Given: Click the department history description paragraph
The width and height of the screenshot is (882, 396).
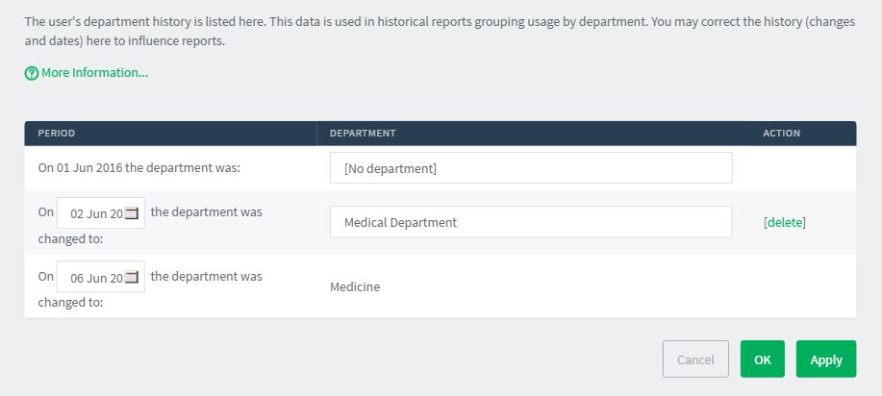Looking at the screenshot, I should pos(440,32).
